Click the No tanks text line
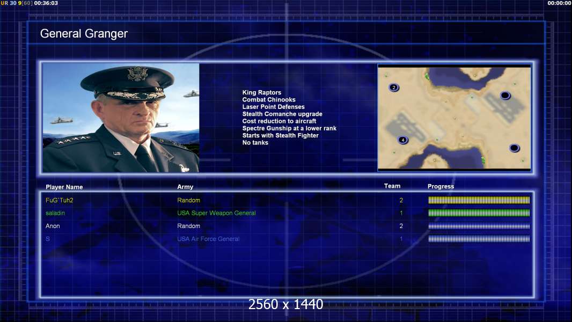 pyautogui.click(x=255, y=143)
